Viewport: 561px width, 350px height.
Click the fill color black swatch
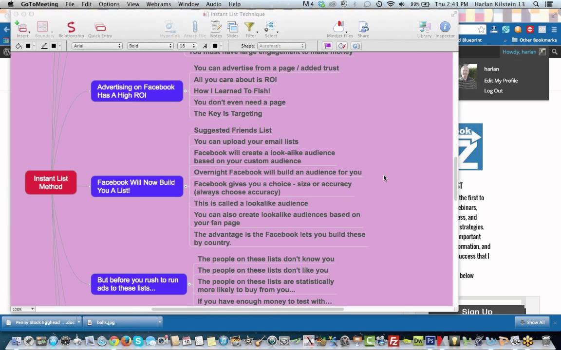[x=28, y=46]
